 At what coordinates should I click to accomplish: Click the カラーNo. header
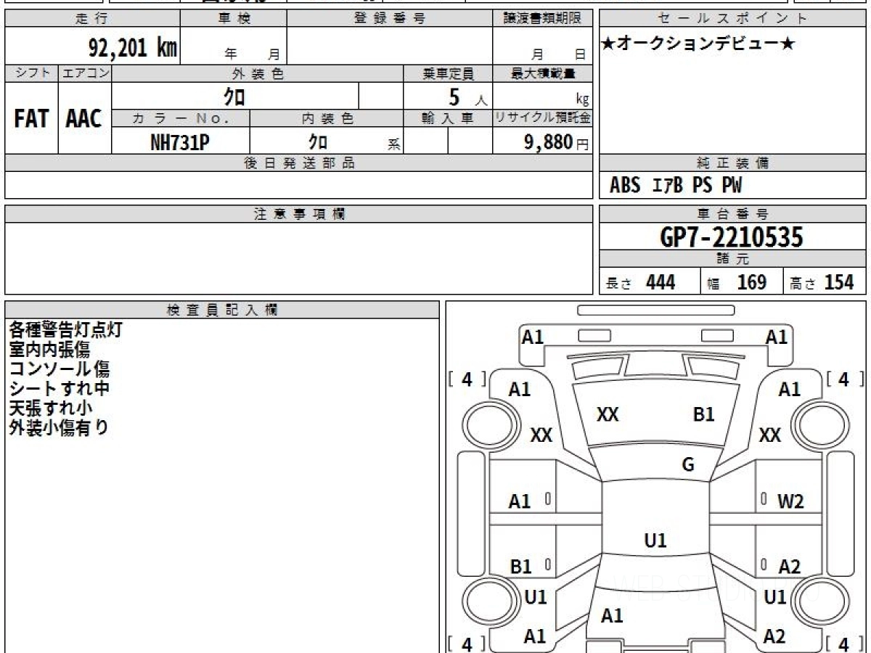click(181, 118)
